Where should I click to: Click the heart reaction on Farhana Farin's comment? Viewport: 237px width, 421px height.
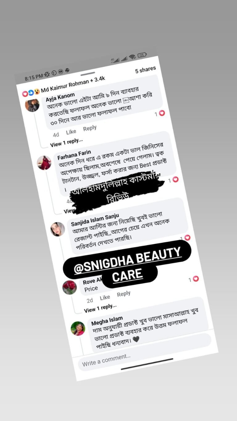pos(175,179)
